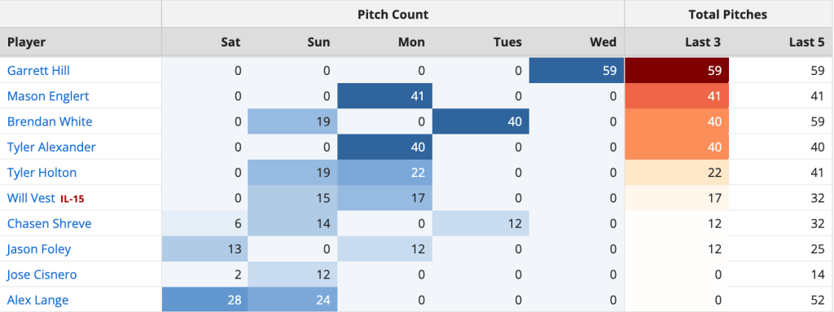Open Will Vest player link
Image resolution: width=834 pixels, height=312 pixels.
coord(31,198)
